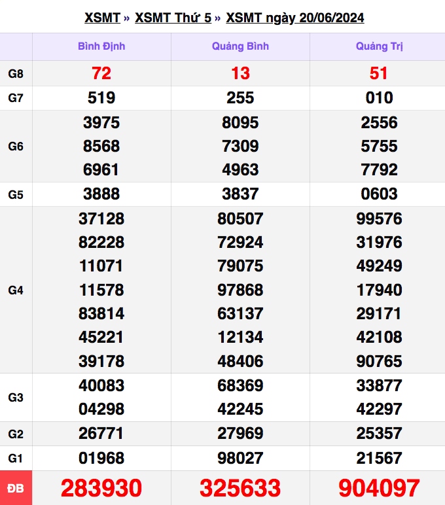This screenshot has width=445, height=505.
Task: Click G4 number 11071
Action: (x=101, y=266)
